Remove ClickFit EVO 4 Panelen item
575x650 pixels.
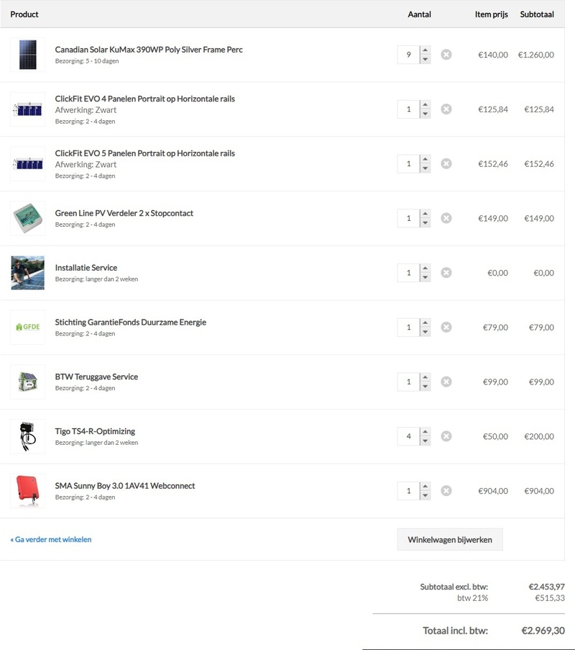point(446,109)
